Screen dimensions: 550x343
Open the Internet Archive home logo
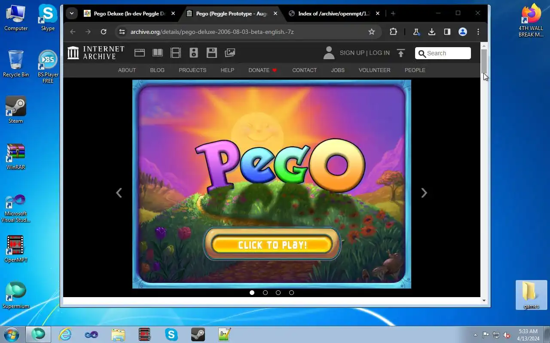pos(96,53)
